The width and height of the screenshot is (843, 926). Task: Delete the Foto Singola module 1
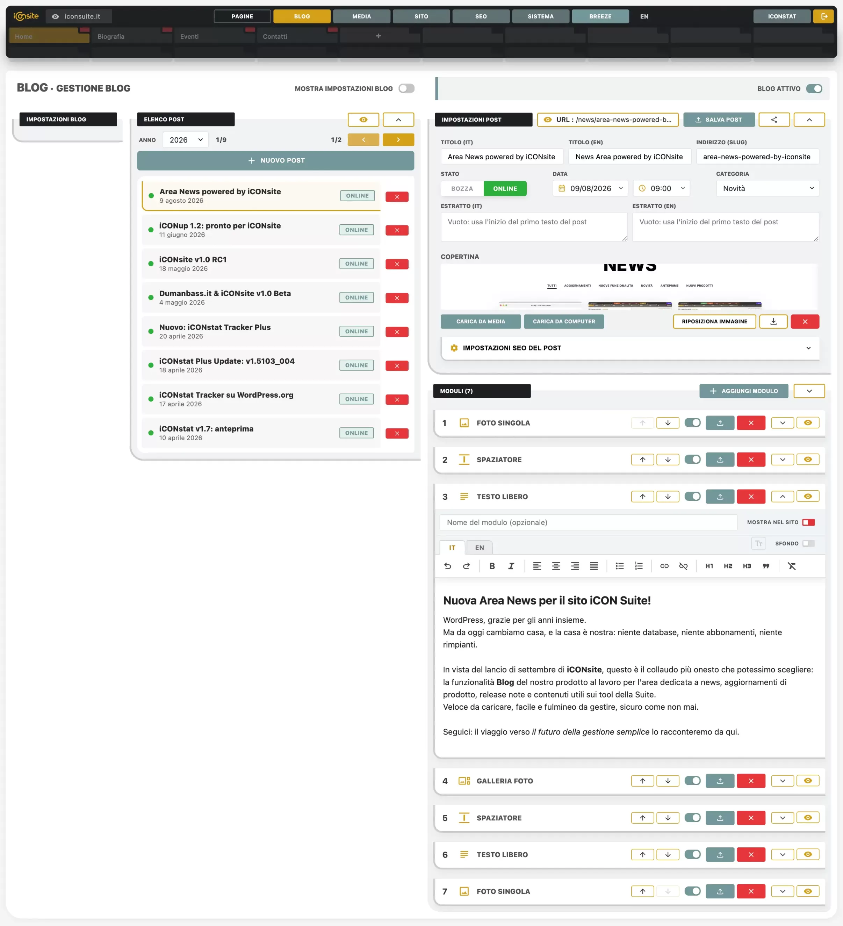click(751, 422)
